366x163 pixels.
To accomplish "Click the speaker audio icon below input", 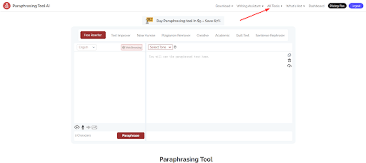I will point(88,127).
